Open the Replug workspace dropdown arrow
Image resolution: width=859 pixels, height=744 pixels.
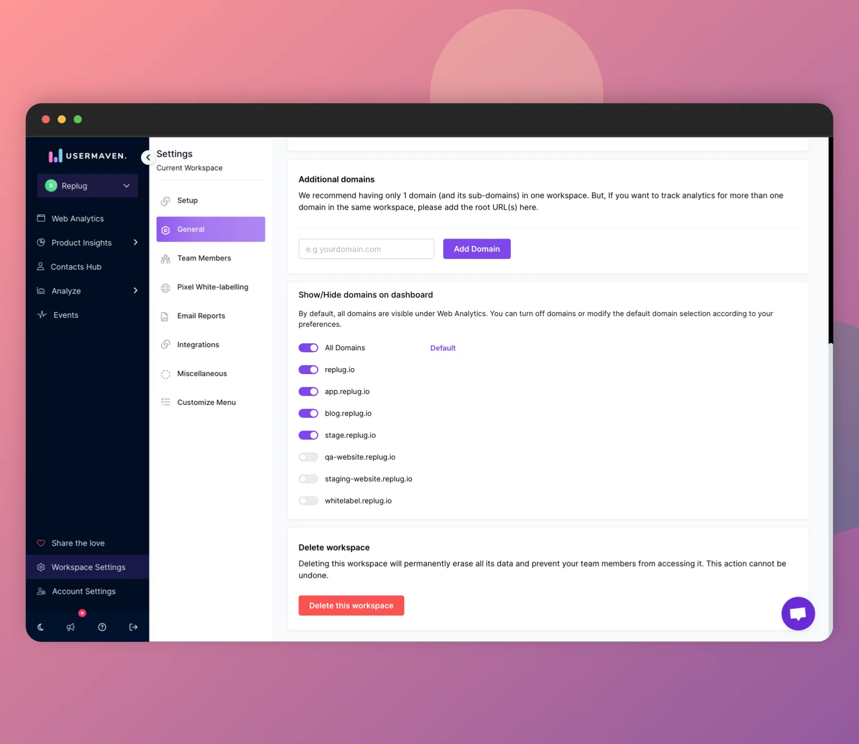click(x=127, y=185)
